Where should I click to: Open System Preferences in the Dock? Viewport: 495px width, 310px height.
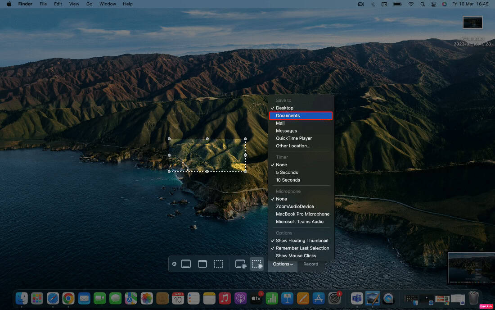(x=334, y=298)
